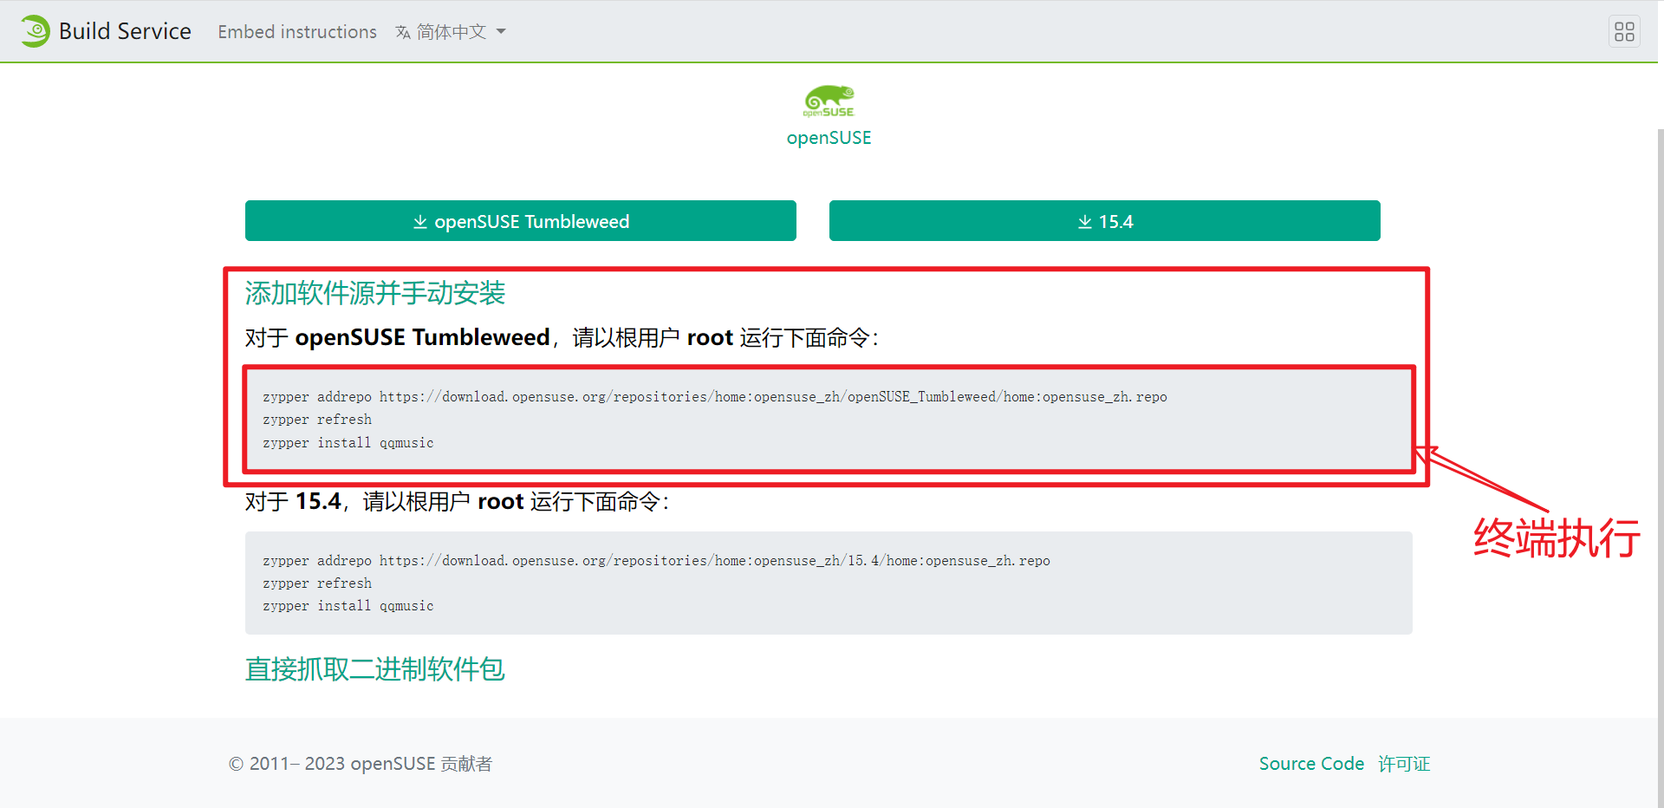This screenshot has width=1664, height=808.
Task: Expand the 简体中文 language dropdown
Action: pyautogui.click(x=451, y=32)
